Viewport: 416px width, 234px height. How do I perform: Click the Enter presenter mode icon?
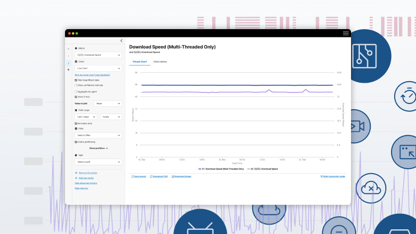pos(322,176)
